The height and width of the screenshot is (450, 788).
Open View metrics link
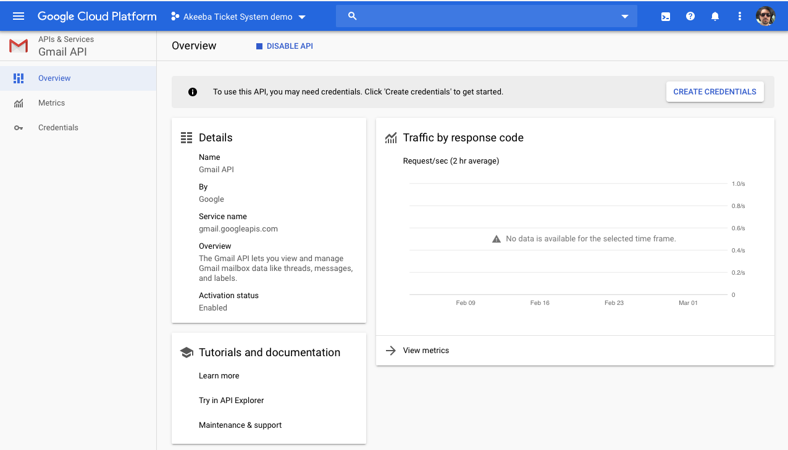point(426,351)
